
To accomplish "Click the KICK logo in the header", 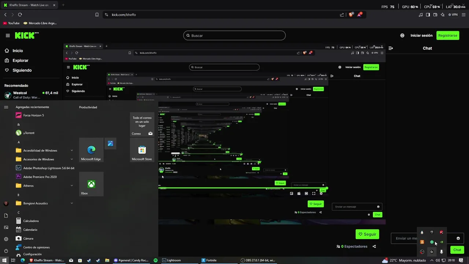I will click(26, 35).
